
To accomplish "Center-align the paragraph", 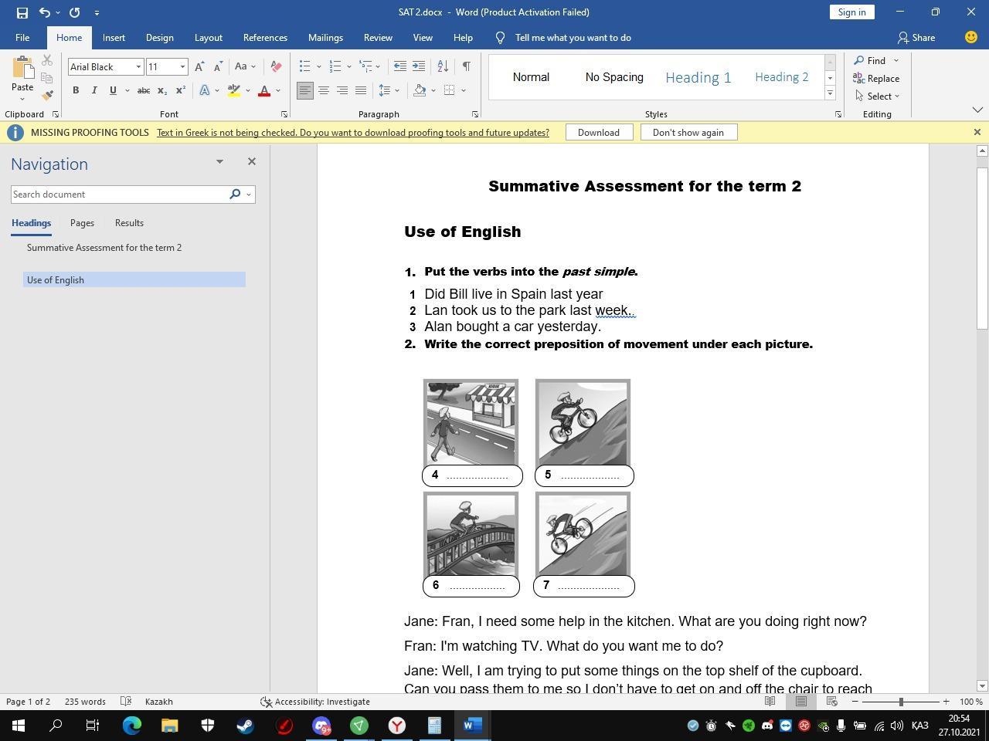I will click(x=324, y=90).
